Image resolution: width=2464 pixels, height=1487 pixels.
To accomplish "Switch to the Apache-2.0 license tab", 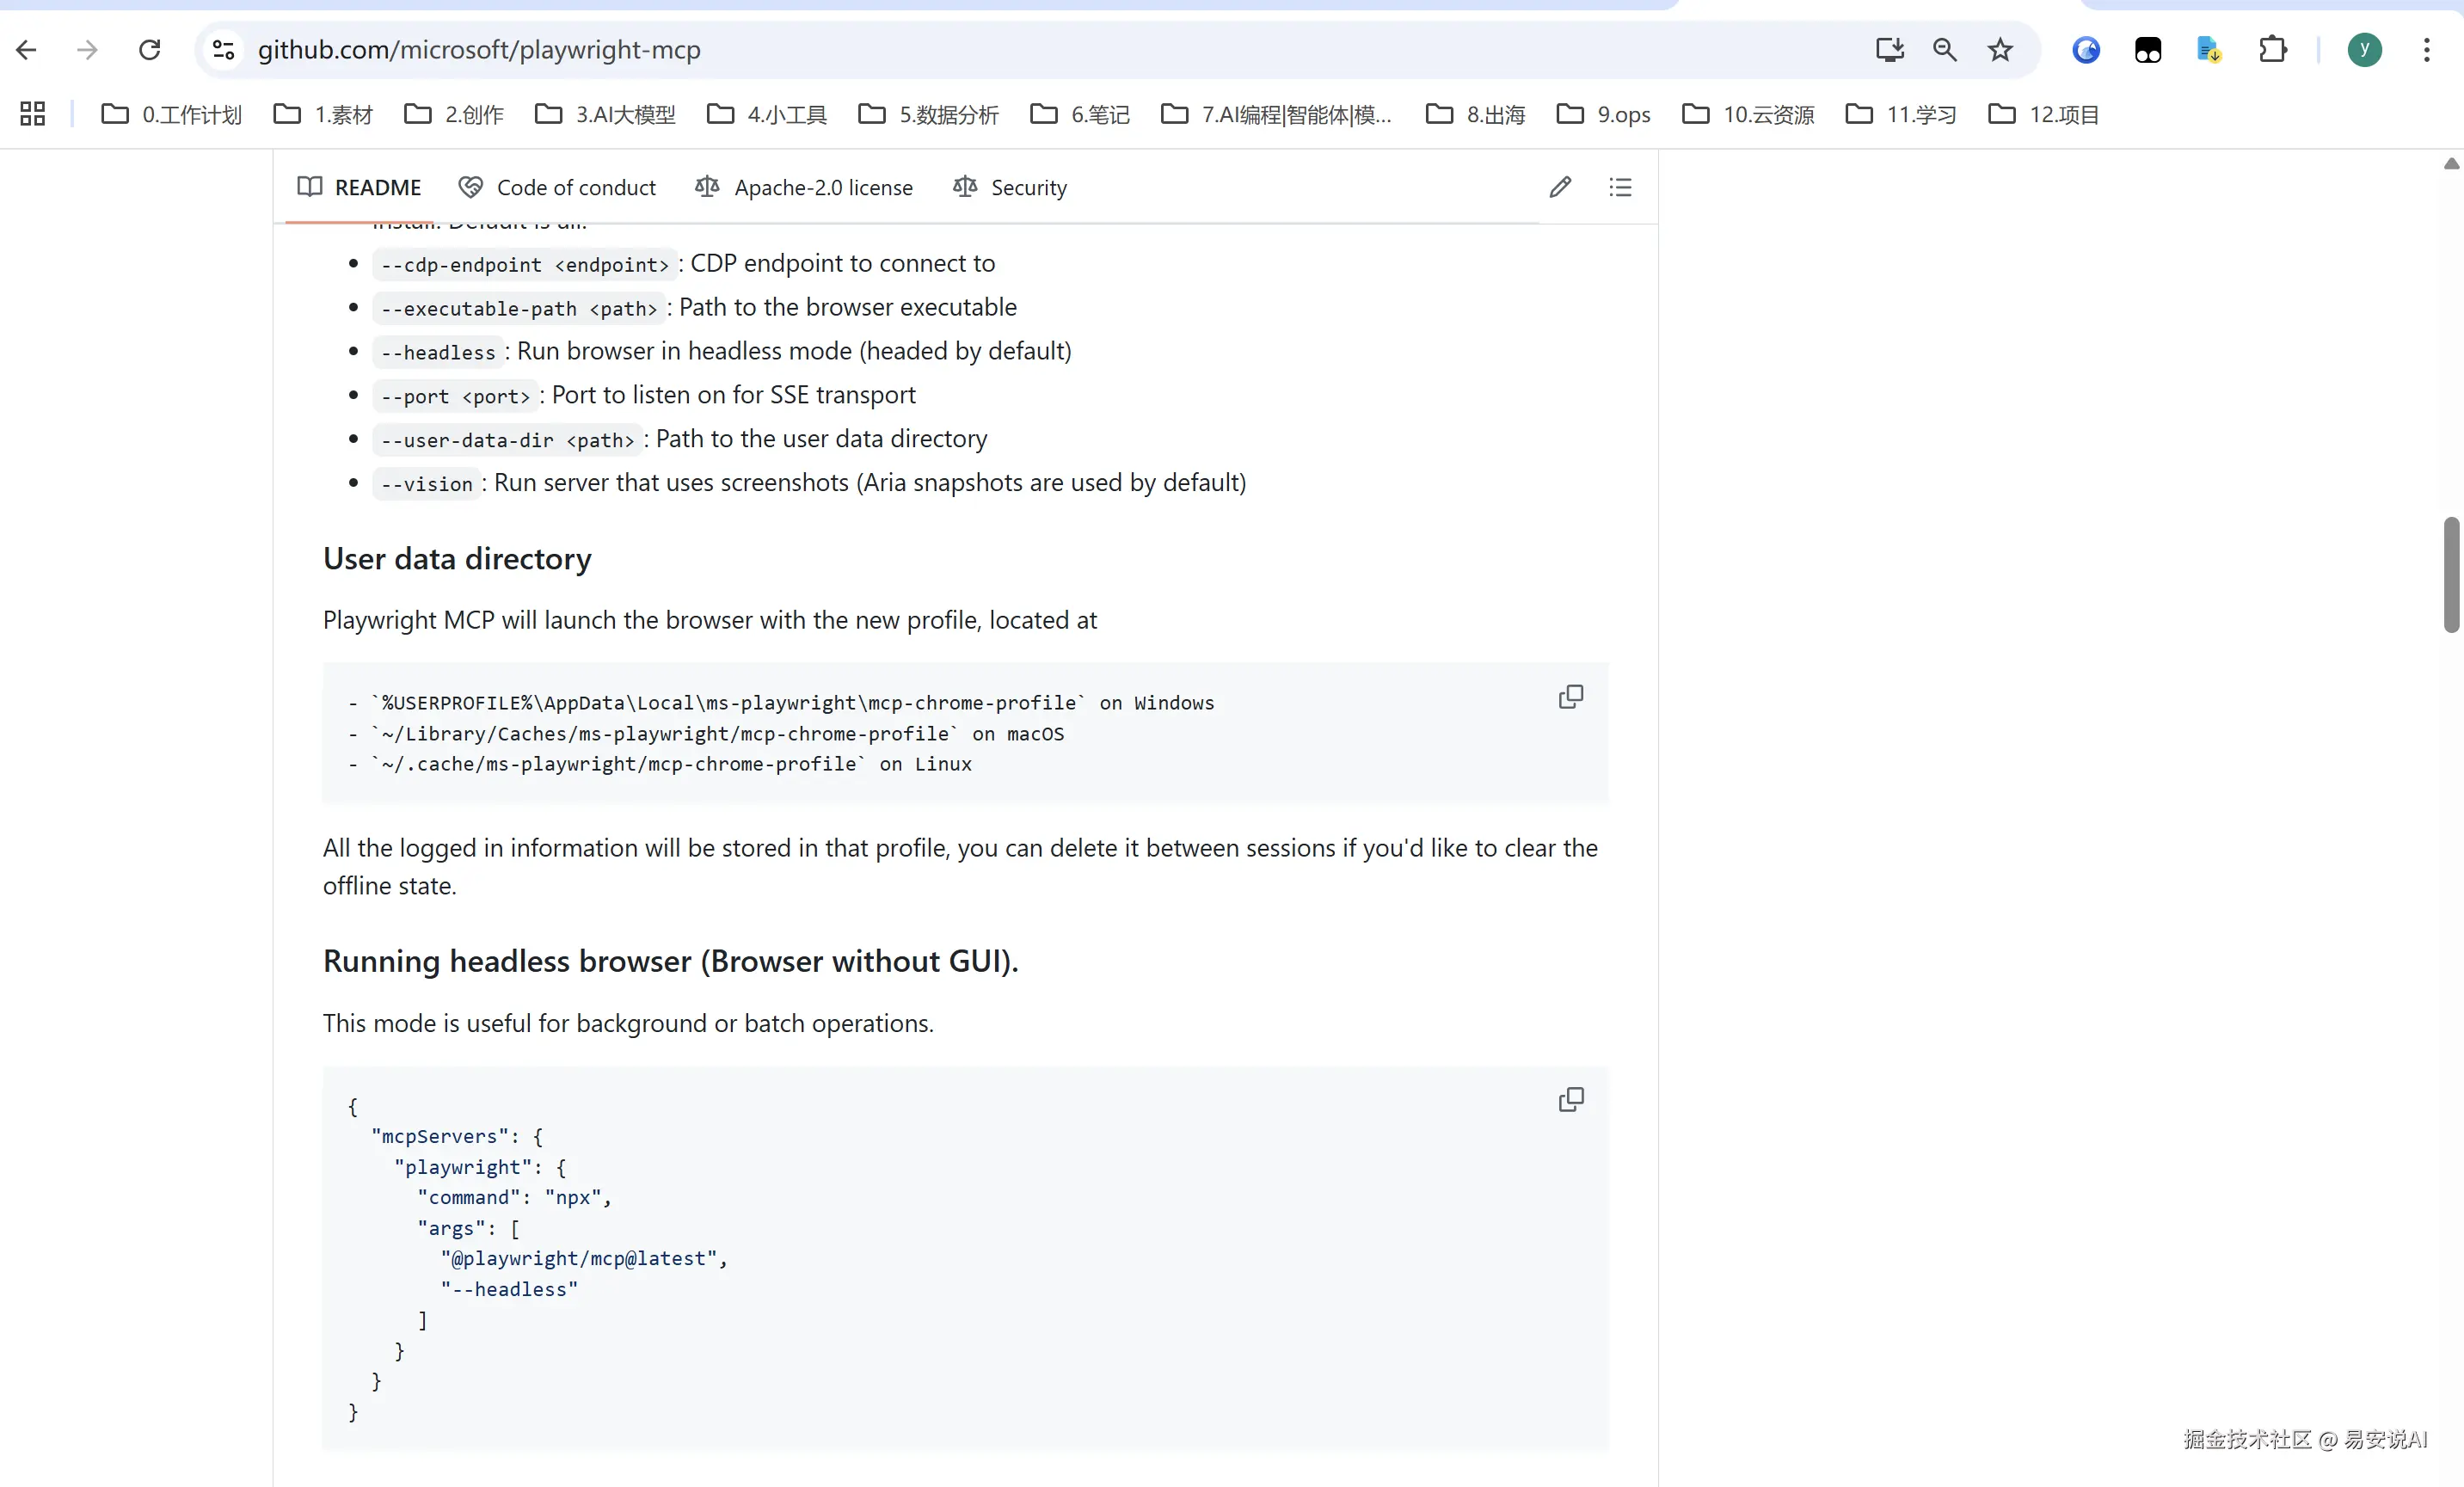I will point(804,188).
